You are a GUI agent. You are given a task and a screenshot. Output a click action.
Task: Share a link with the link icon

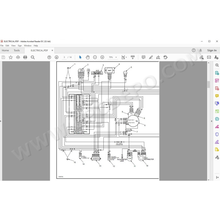(x=202, y=57)
